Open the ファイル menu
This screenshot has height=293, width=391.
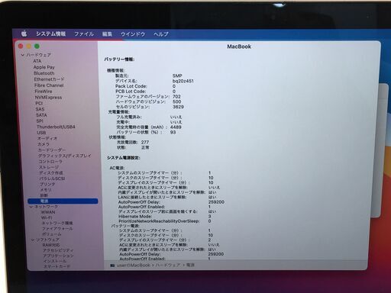[x=84, y=34]
